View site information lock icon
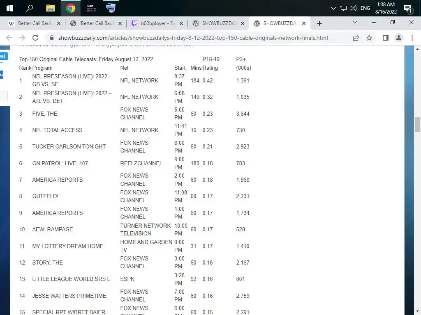This screenshot has height=315, width=421. point(52,38)
